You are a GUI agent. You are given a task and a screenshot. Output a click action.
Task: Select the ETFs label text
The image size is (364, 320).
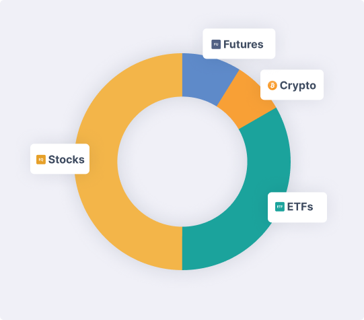300,207
